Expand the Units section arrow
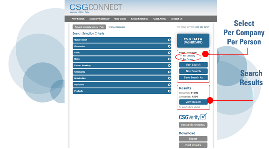Screen dimensions: 269x149 pyautogui.click(x=169, y=59)
